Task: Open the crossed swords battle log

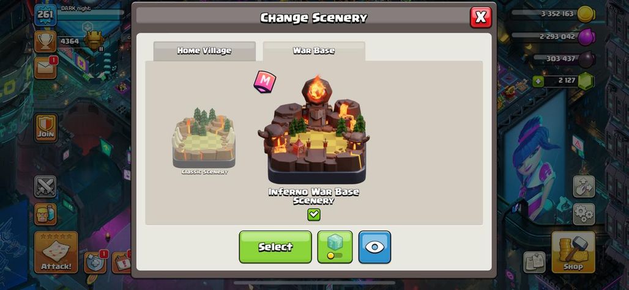Action: 45,186
